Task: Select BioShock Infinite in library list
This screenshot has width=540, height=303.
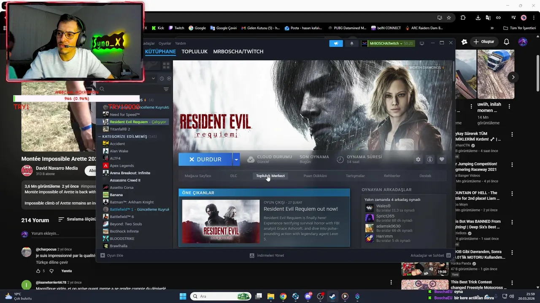Action: pos(124,231)
